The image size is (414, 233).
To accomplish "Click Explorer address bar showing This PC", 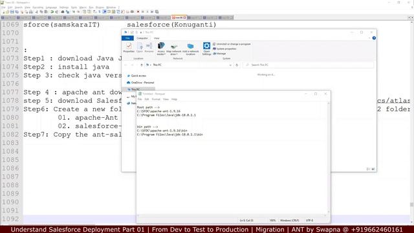I will [x=188, y=65].
